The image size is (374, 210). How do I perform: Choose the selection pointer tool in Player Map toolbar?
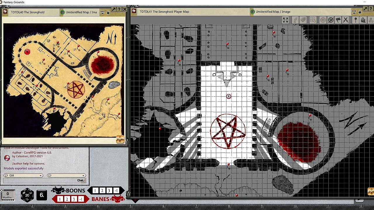(313, 20)
